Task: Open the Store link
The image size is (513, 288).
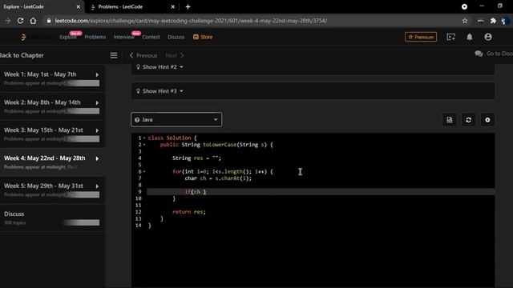Action: click(x=203, y=37)
